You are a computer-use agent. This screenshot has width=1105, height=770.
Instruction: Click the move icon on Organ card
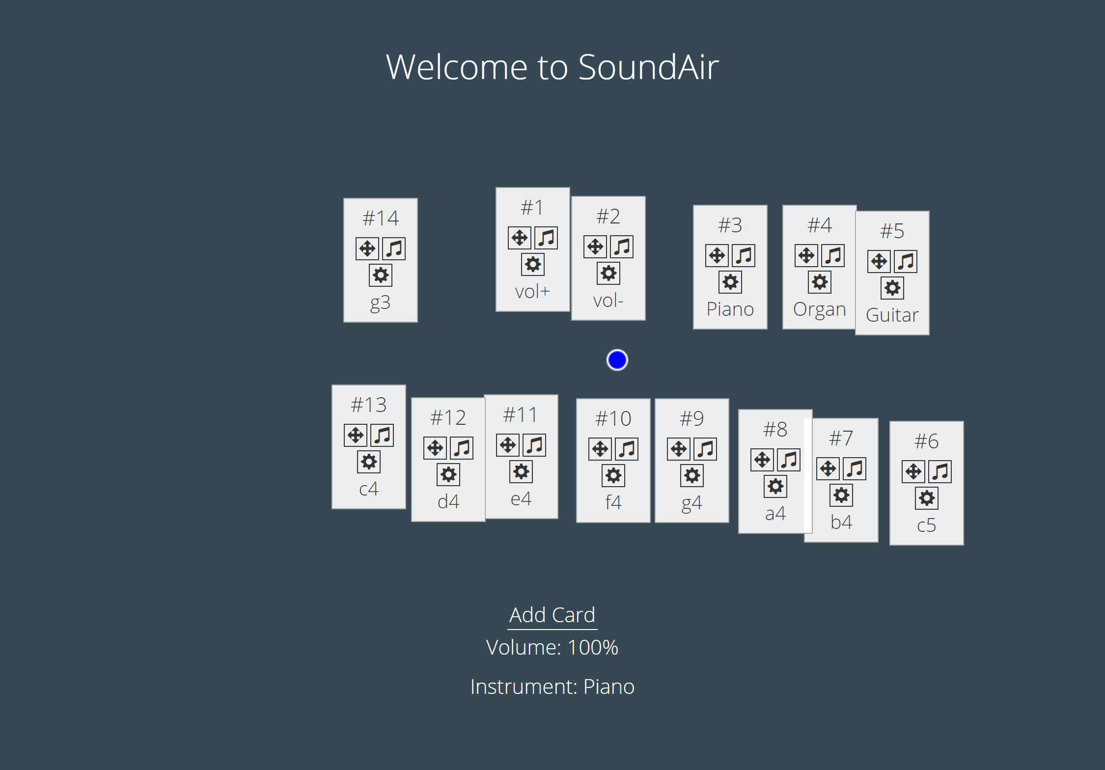click(x=806, y=255)
